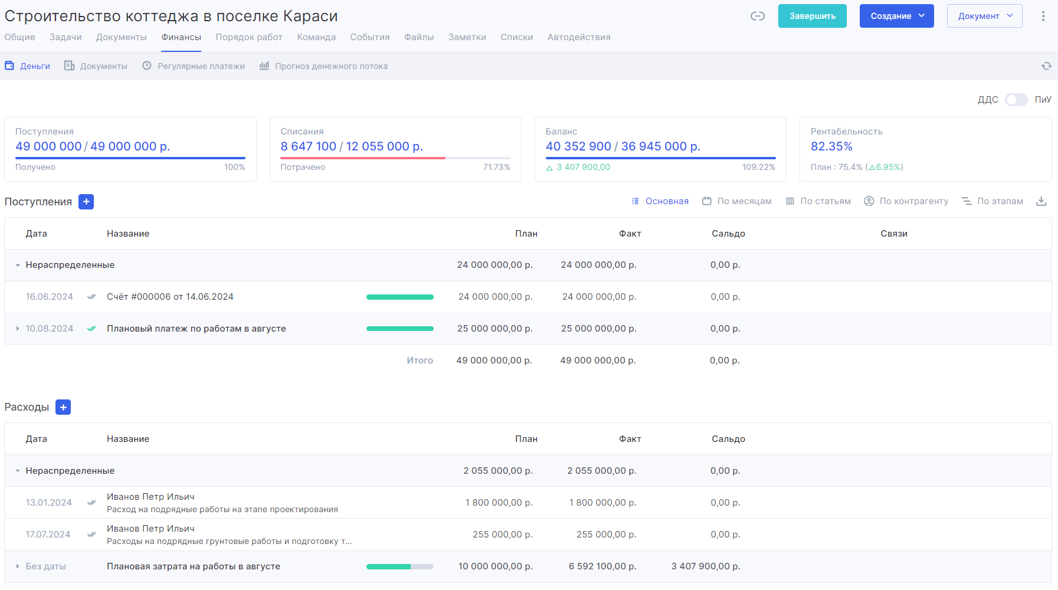Click the 3 407 900,00 р. saldo value
Image resolution: width=1058 pixels, height=590 pixels.
706,566
